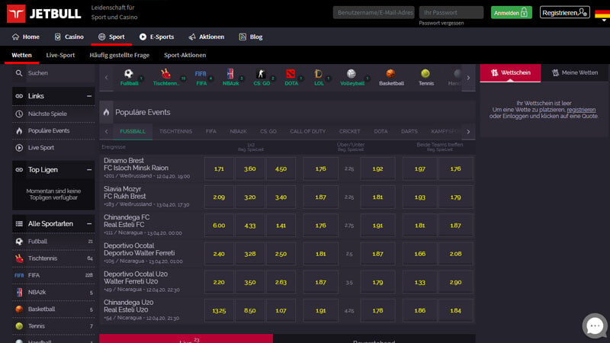Open Basketball in Alle Sportarten list
610x343 pixels.
click(x=53, y=309)
